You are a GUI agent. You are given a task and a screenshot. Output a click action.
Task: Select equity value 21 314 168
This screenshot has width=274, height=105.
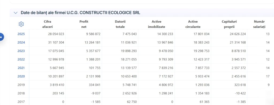pos(238,42)
